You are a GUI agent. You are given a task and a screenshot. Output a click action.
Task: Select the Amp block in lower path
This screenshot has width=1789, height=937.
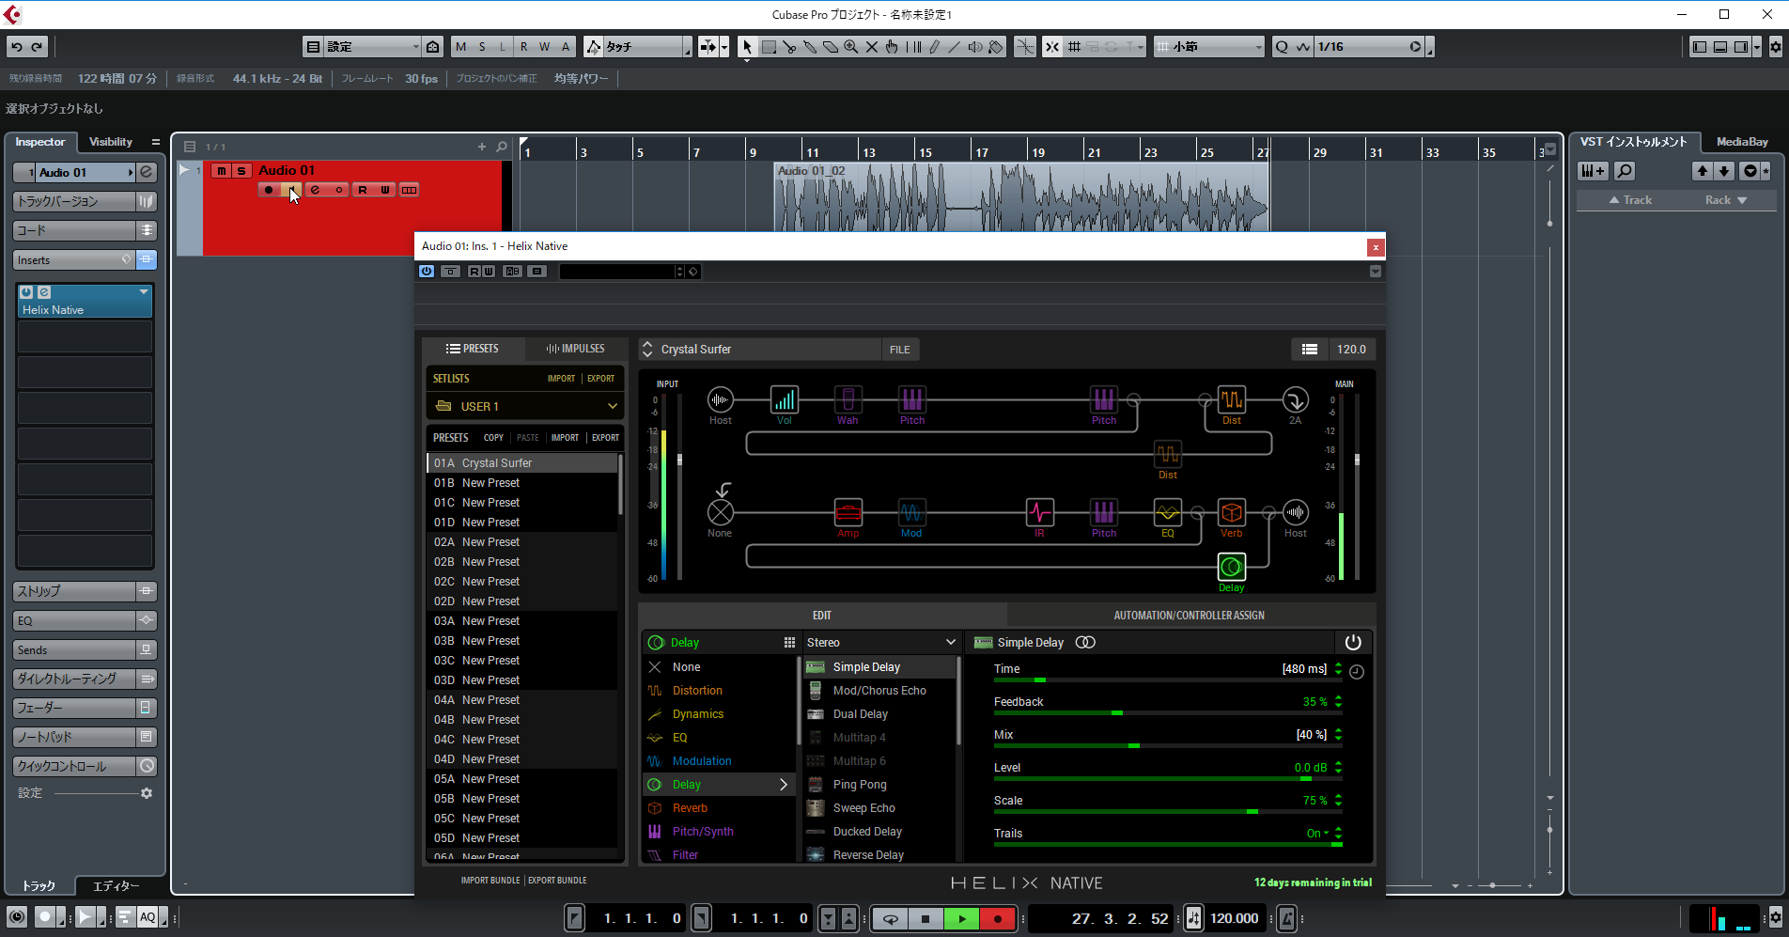point(848,513)
